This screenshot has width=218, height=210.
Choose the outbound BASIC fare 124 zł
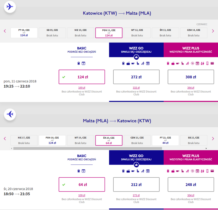point(82,77)
